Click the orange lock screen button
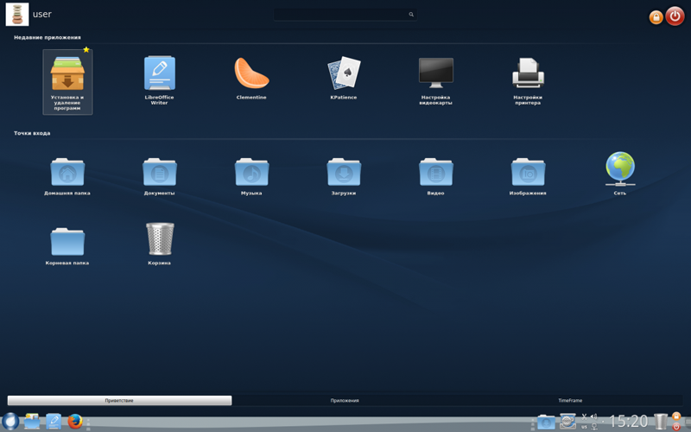The width and height of the screenshot is (691, 432). coord(656,17)
